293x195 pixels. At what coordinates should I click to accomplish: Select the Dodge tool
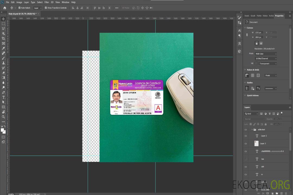[3, 87]
